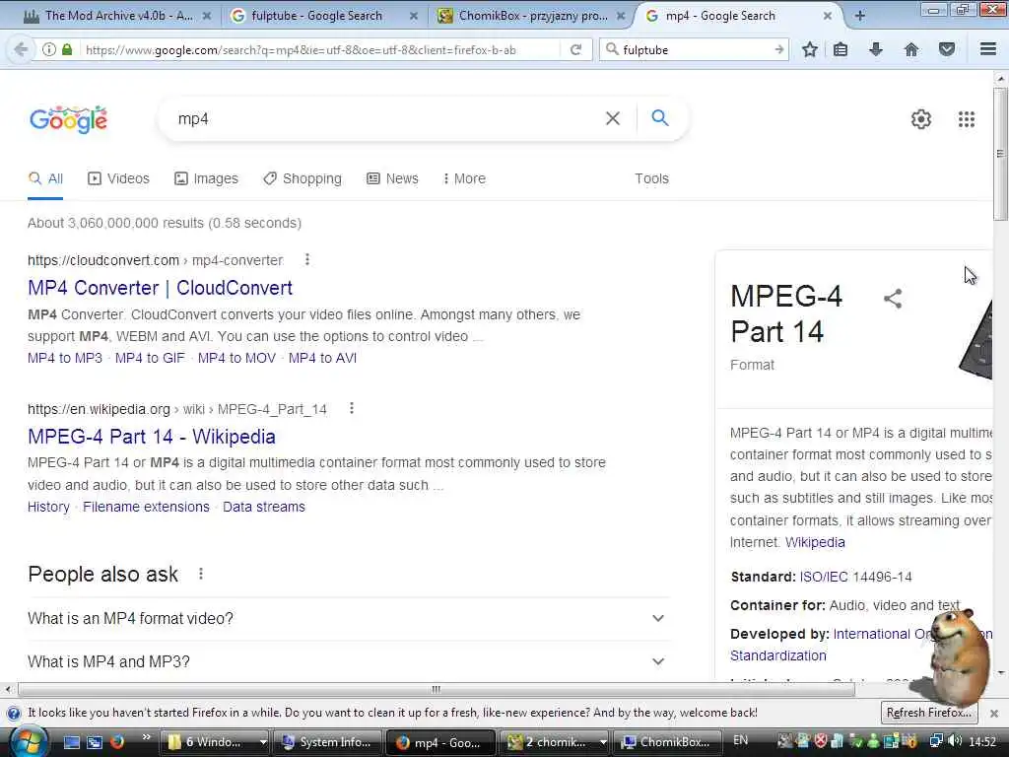The height and width of the screenshot is (757, 1009).
Task: Open the Tools options for results
Action: (x=651, y=178)
